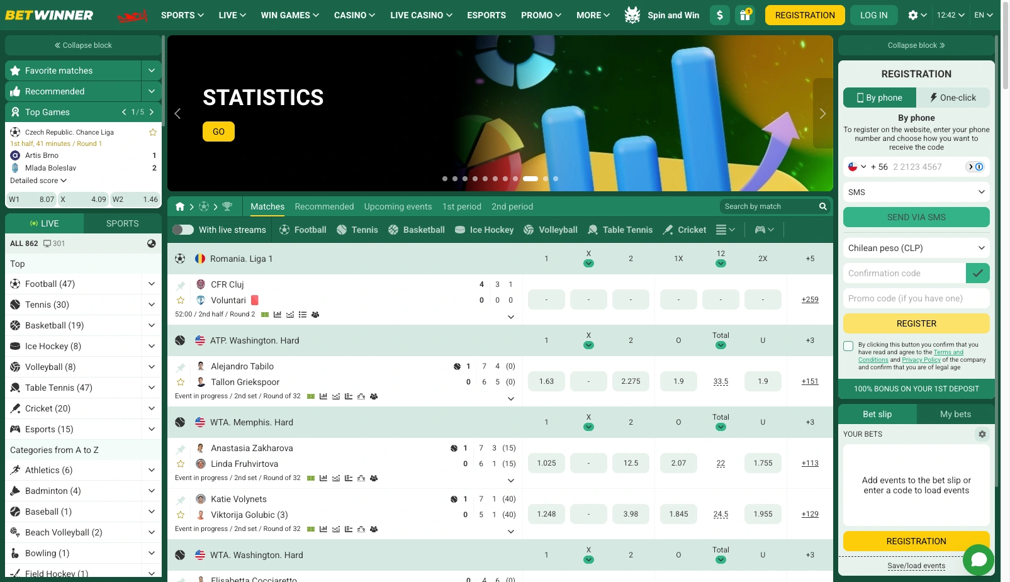The image size is (1010, 582).
Task: Open the Aviator plane game icon
Action: (133, 15)
